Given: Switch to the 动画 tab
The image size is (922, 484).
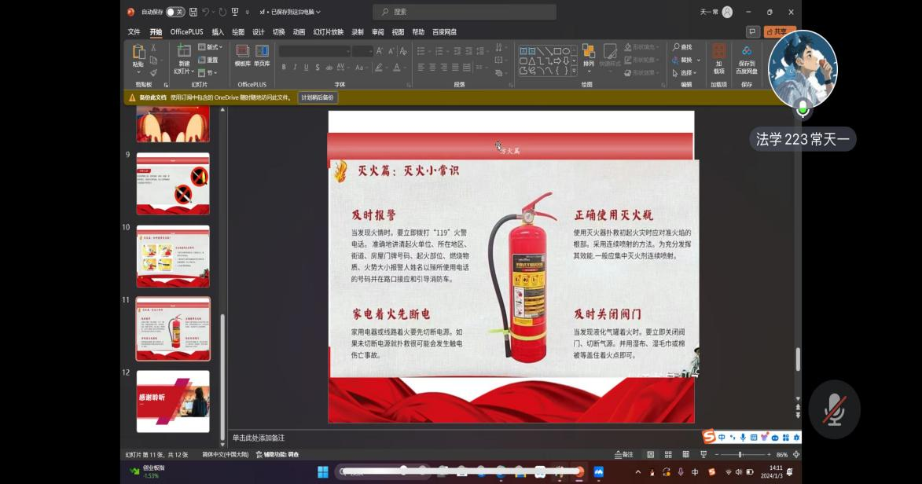Looking at the screenshot, I should 299,31.
